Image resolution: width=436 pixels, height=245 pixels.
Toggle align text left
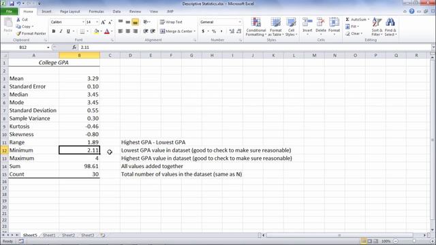tap(121, 31)
